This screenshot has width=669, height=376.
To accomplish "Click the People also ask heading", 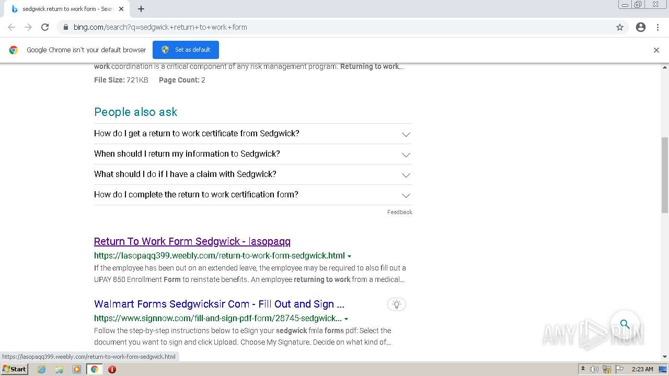I will pos(136,112).
